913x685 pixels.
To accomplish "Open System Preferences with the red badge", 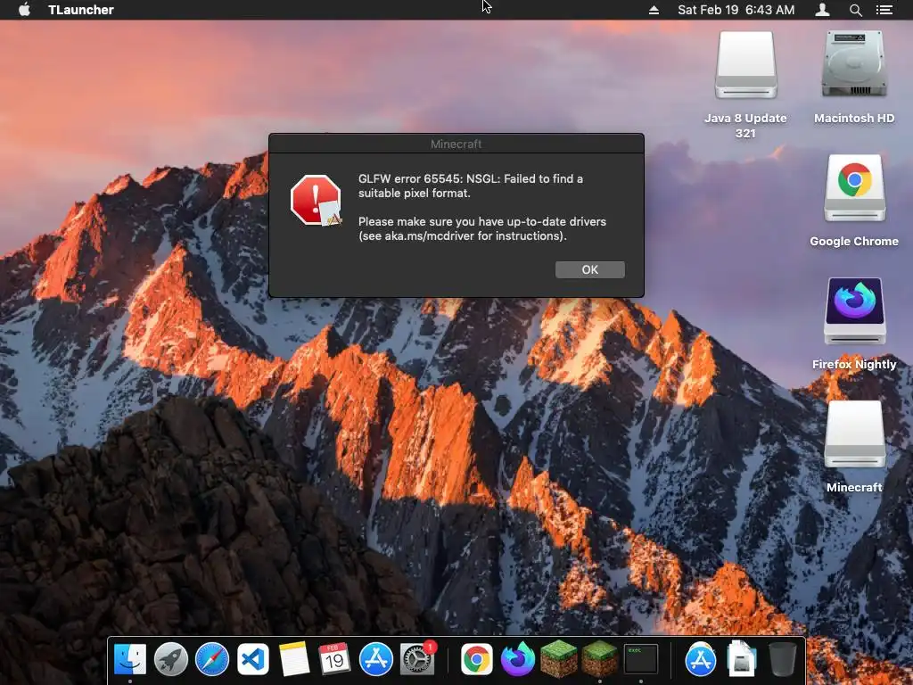I will pos(417,659).
